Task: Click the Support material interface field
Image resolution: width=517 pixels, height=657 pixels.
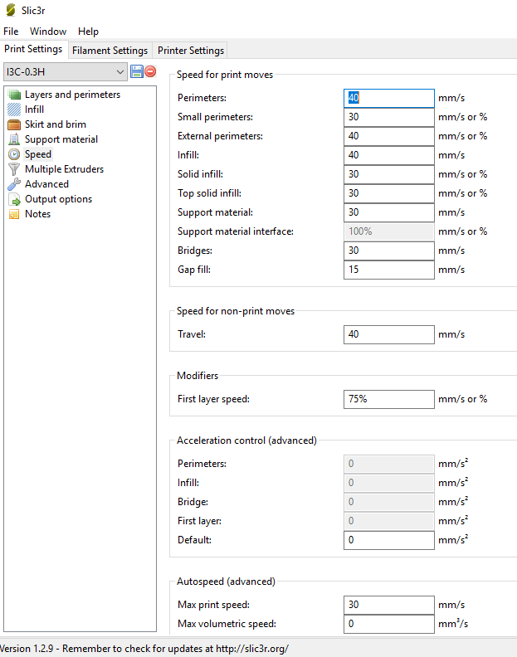Action: point(389,231)
